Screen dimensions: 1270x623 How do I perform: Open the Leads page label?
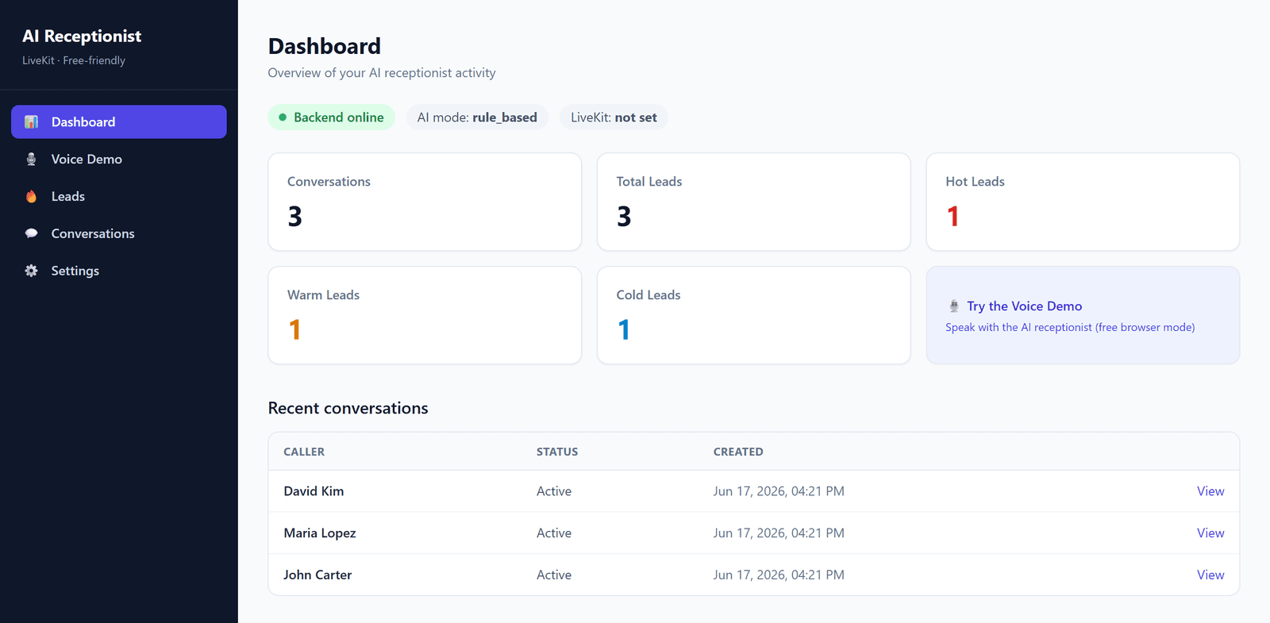[x=68, y=197]
